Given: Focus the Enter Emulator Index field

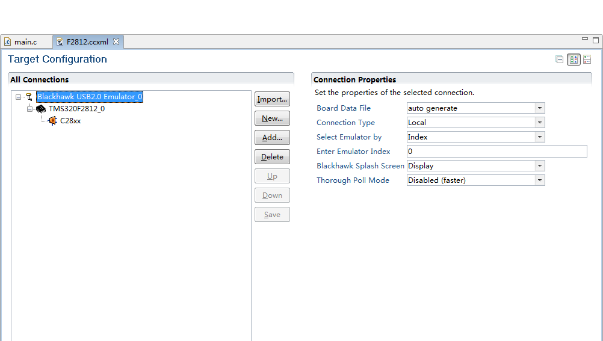Looking at the screenshot, I should (497, 152).
